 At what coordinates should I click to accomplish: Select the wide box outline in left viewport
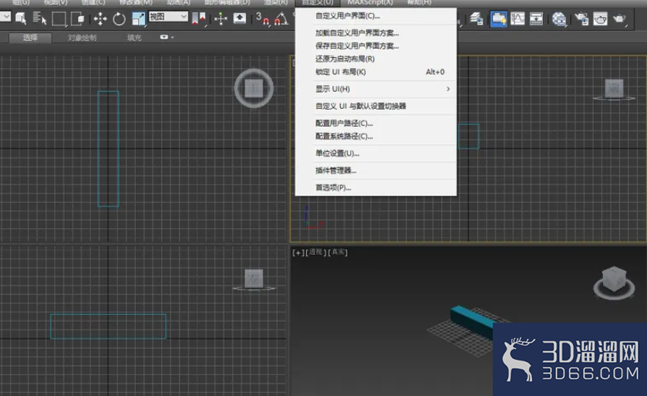[x=109, y=327]
